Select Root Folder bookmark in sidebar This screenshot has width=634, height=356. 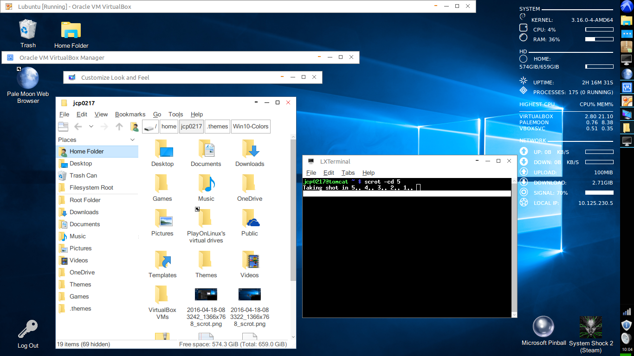97,200
